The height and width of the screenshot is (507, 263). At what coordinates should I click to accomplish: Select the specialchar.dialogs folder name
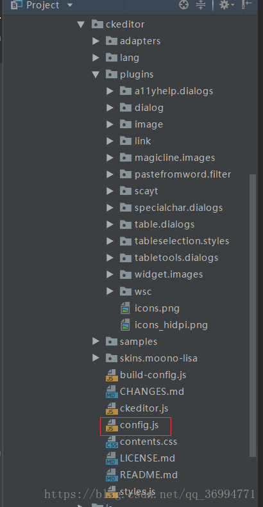point(178,208)
